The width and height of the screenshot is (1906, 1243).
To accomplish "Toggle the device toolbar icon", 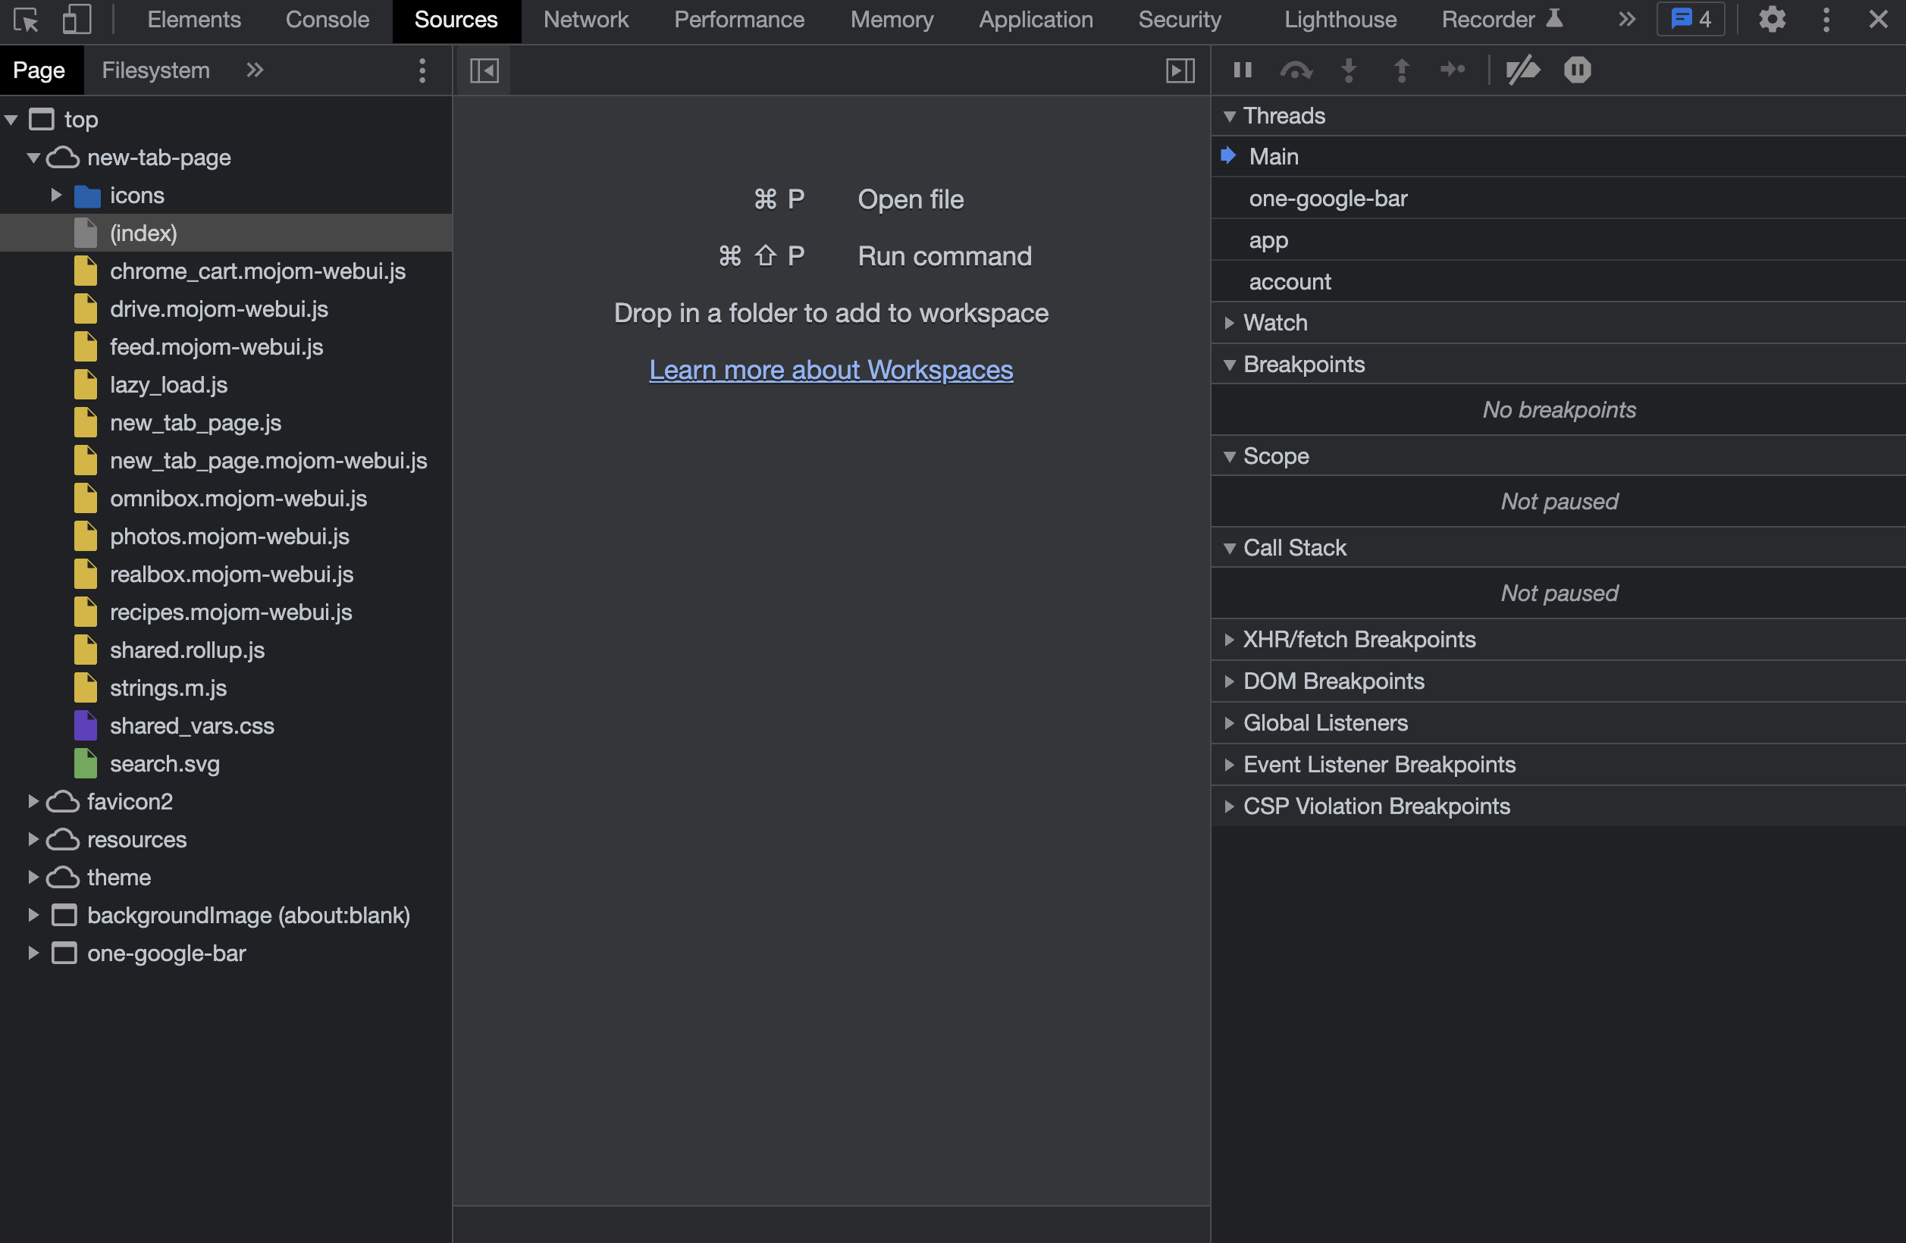I will [x=76, y=19].
